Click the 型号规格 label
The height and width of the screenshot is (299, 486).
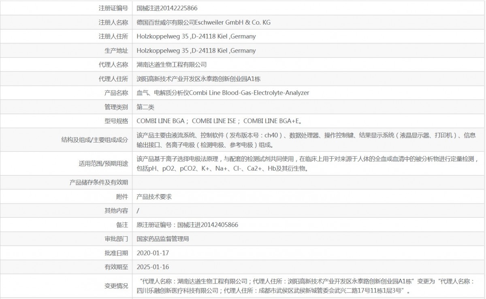point(116,121)
